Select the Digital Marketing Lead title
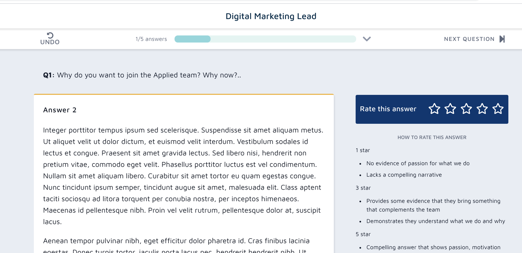The height and width of the screenshot is (253, 522). 271,16
